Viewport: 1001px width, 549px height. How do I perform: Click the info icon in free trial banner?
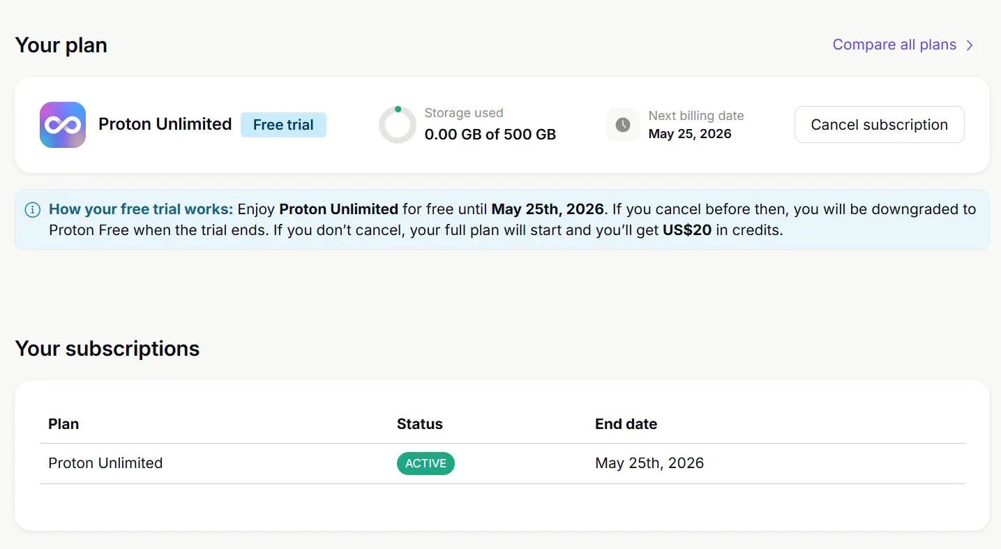point(32,209)
